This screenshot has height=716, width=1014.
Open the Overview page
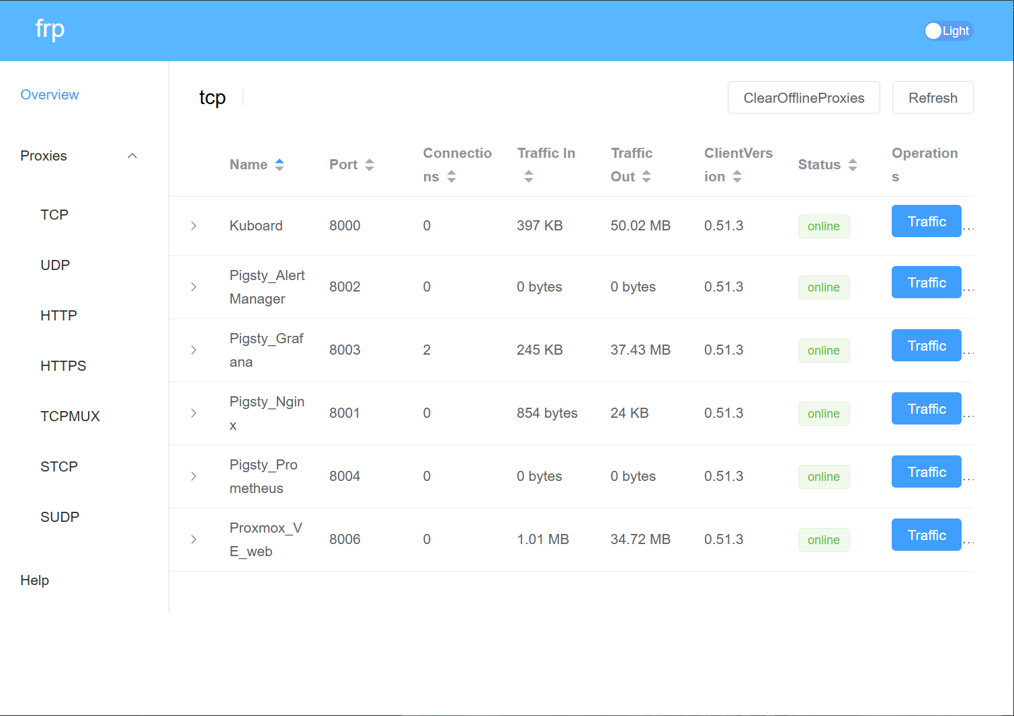[50, 95]
